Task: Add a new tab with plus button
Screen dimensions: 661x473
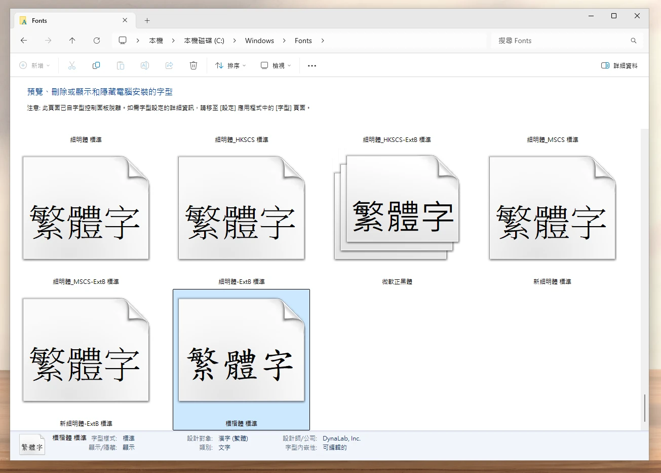Action: (147, 21)
